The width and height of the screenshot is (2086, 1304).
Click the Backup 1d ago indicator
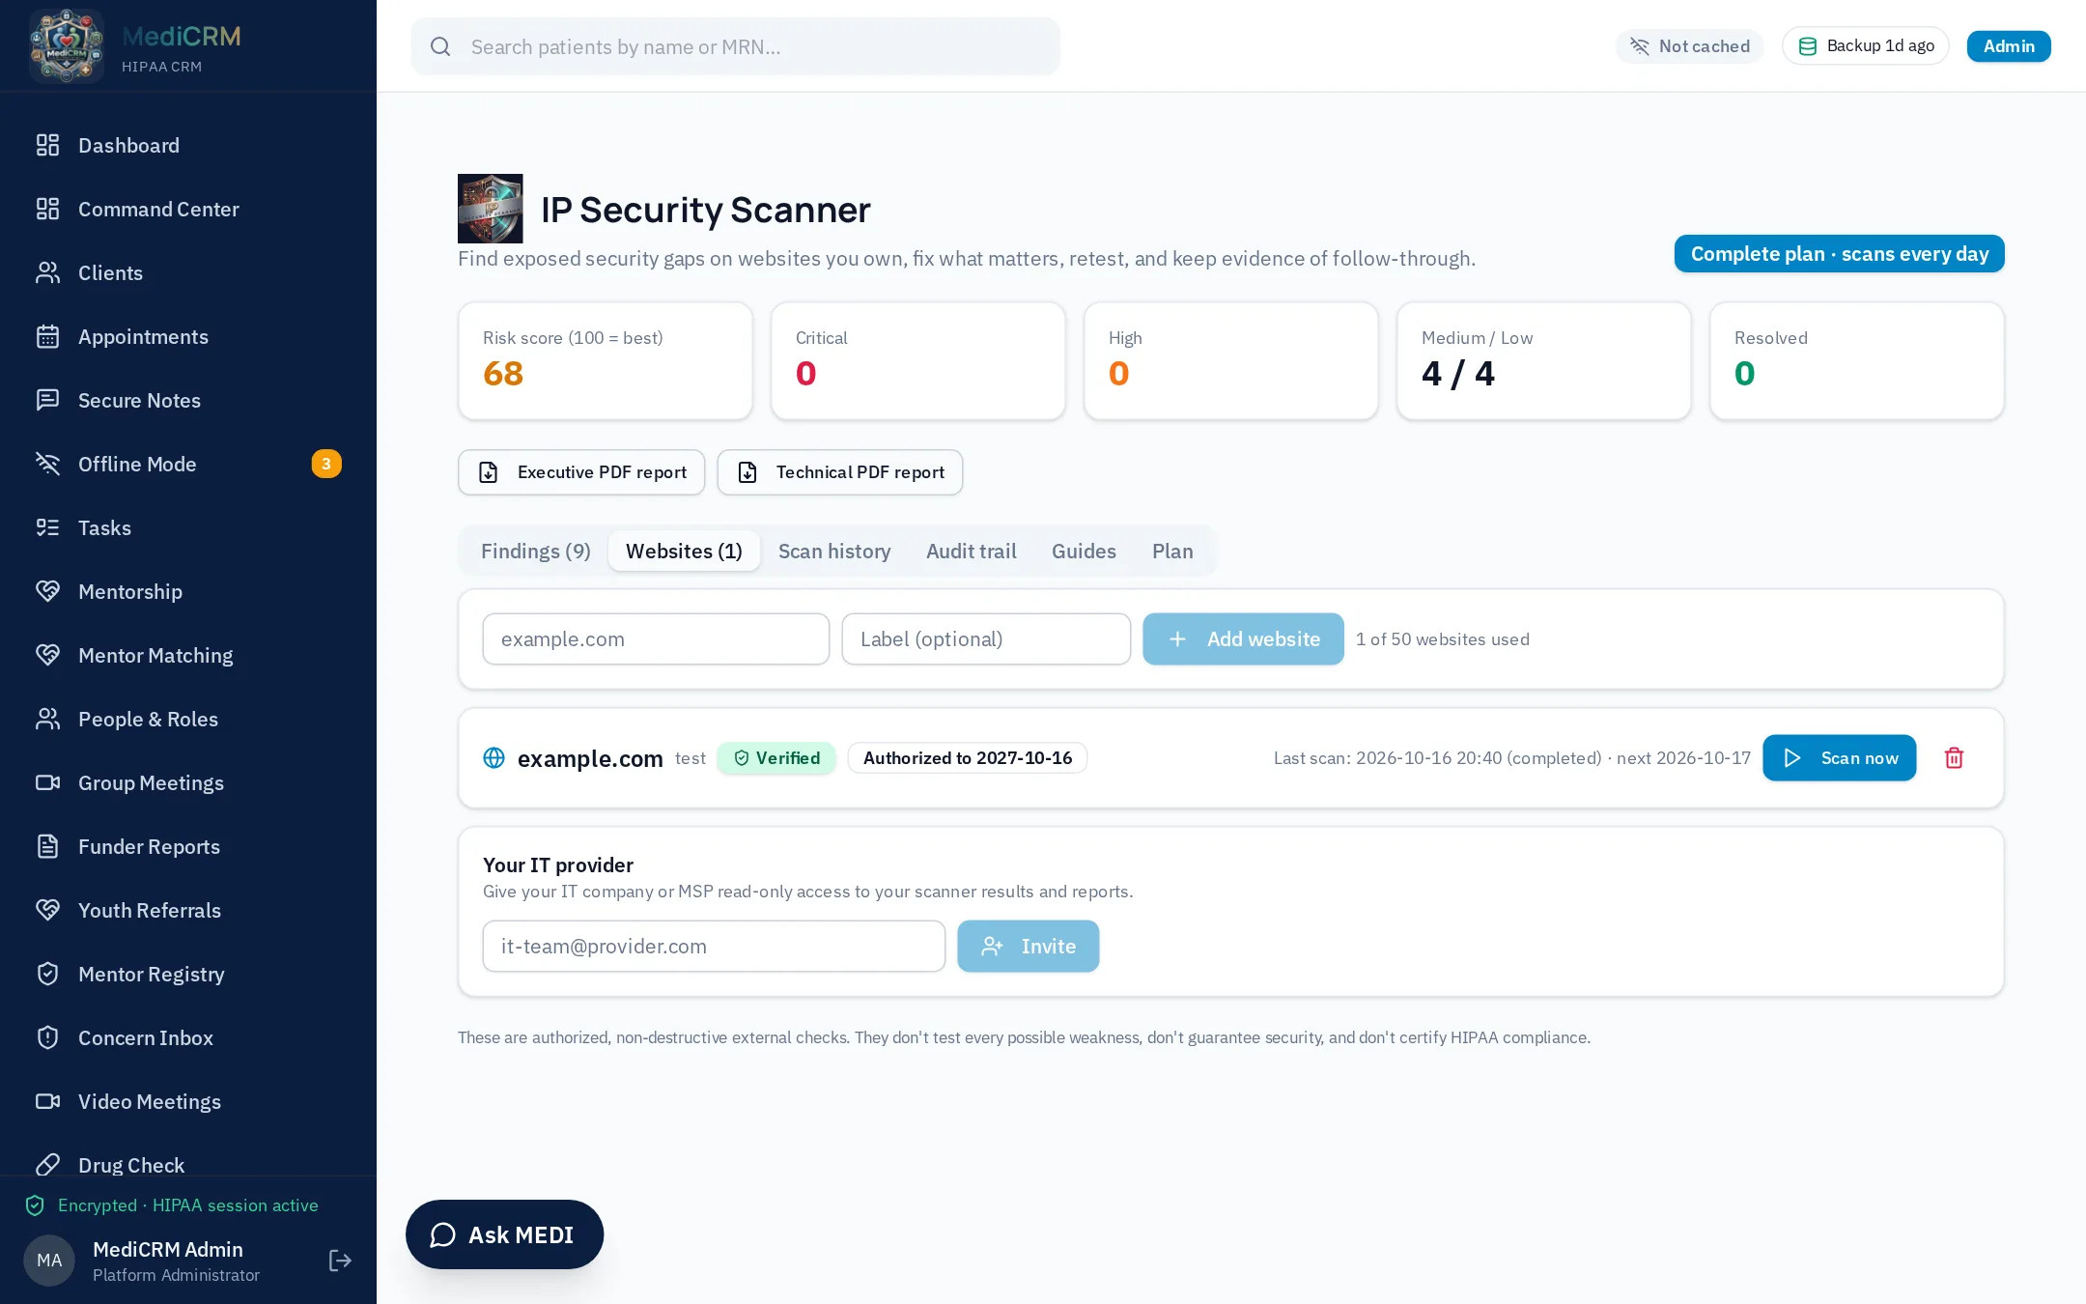coord(1865,46)
